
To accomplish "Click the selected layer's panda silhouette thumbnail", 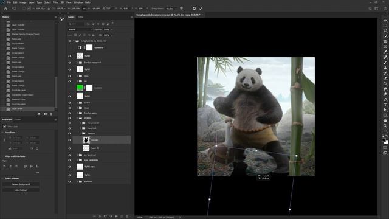I will click(86, 140).
